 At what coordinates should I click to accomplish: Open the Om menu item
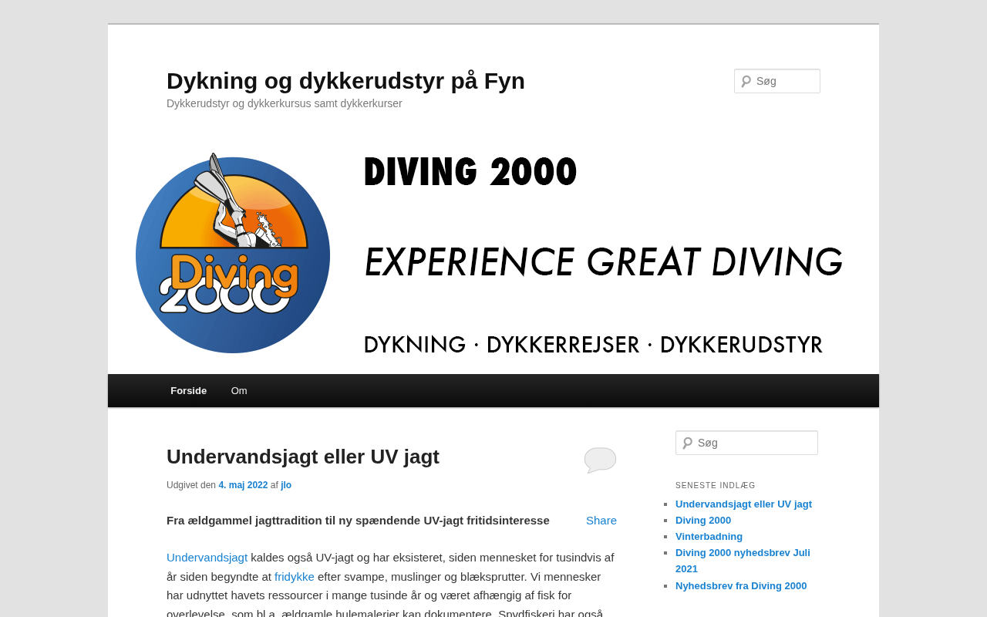click(x=239, y=390)
